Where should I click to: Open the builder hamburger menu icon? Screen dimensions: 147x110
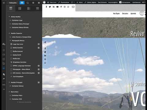coord(4,3)
